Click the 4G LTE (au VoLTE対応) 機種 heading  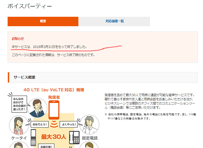coord(54,90)
